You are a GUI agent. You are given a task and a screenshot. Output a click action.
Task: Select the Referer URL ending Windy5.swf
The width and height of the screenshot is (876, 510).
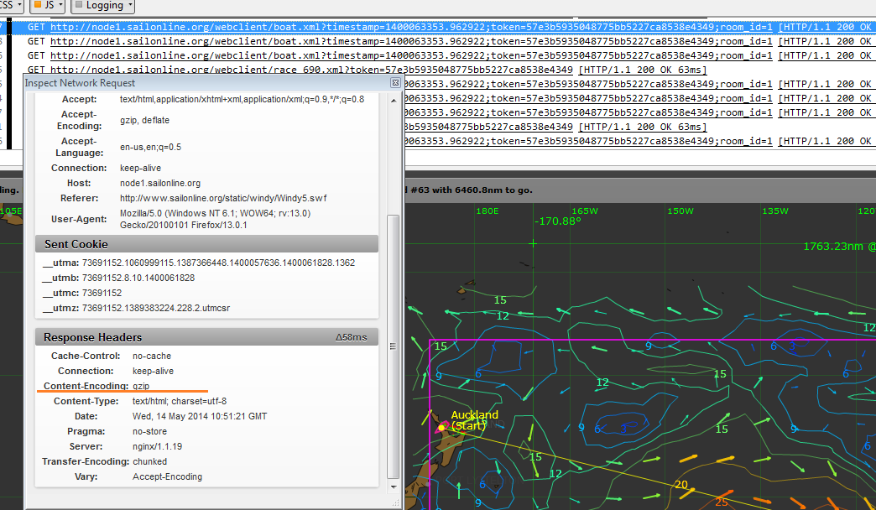click(223, 198)
